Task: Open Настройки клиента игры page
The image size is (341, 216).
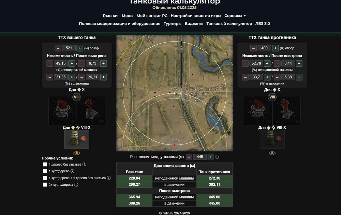Action: 196,16
